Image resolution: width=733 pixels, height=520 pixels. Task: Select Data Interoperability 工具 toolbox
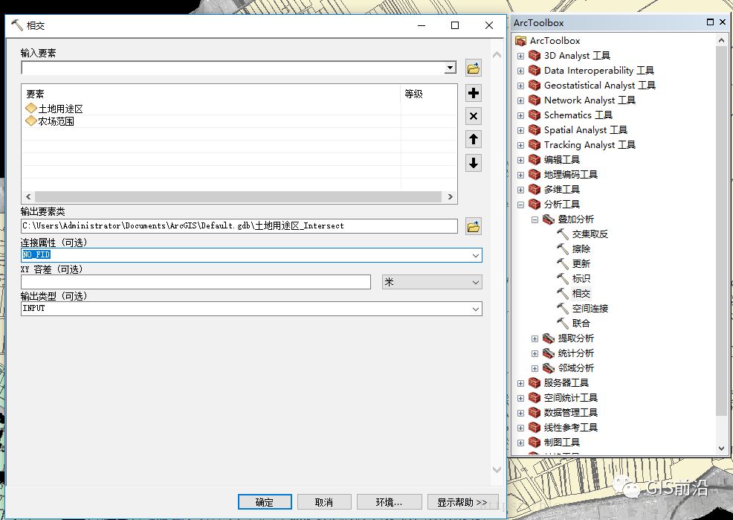(599, 71)
